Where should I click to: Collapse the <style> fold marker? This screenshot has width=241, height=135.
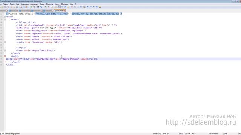coord(5,42)
